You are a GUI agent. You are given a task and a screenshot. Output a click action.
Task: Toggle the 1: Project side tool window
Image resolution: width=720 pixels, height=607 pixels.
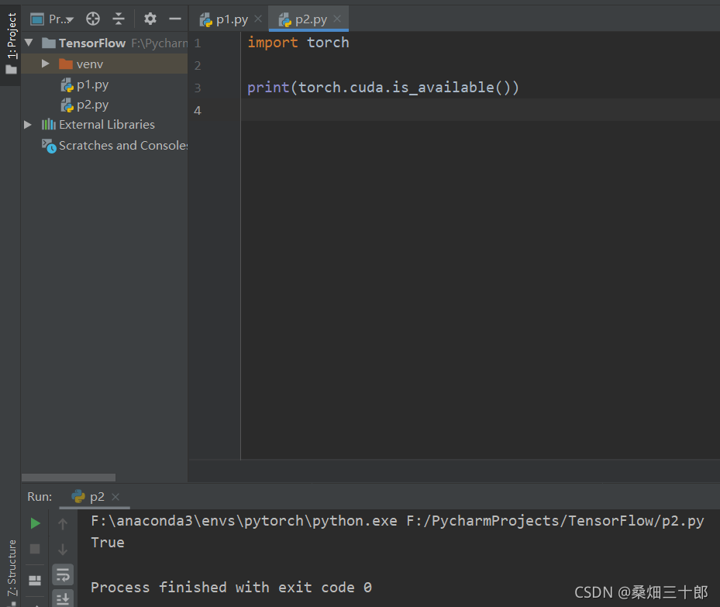(x=12, y=43)
